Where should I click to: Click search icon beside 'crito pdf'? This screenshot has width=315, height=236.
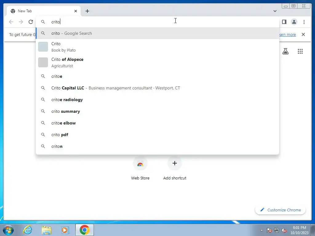pyautogui.click(x=43, y=135)
